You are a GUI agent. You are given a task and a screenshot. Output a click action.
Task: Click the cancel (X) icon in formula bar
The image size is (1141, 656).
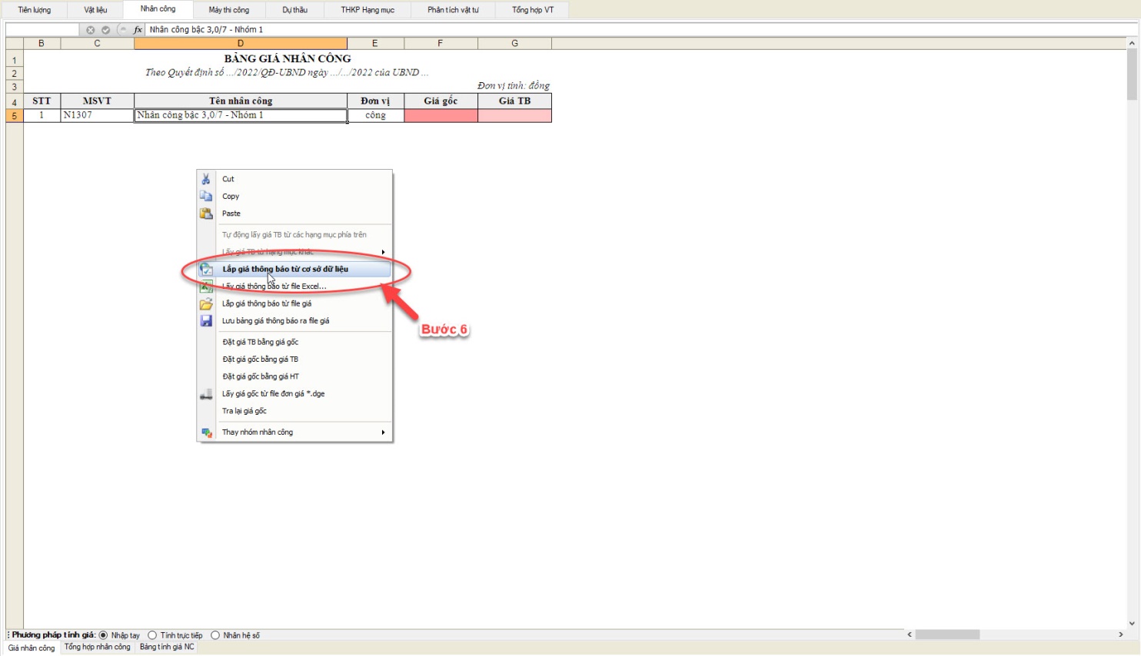90,30
